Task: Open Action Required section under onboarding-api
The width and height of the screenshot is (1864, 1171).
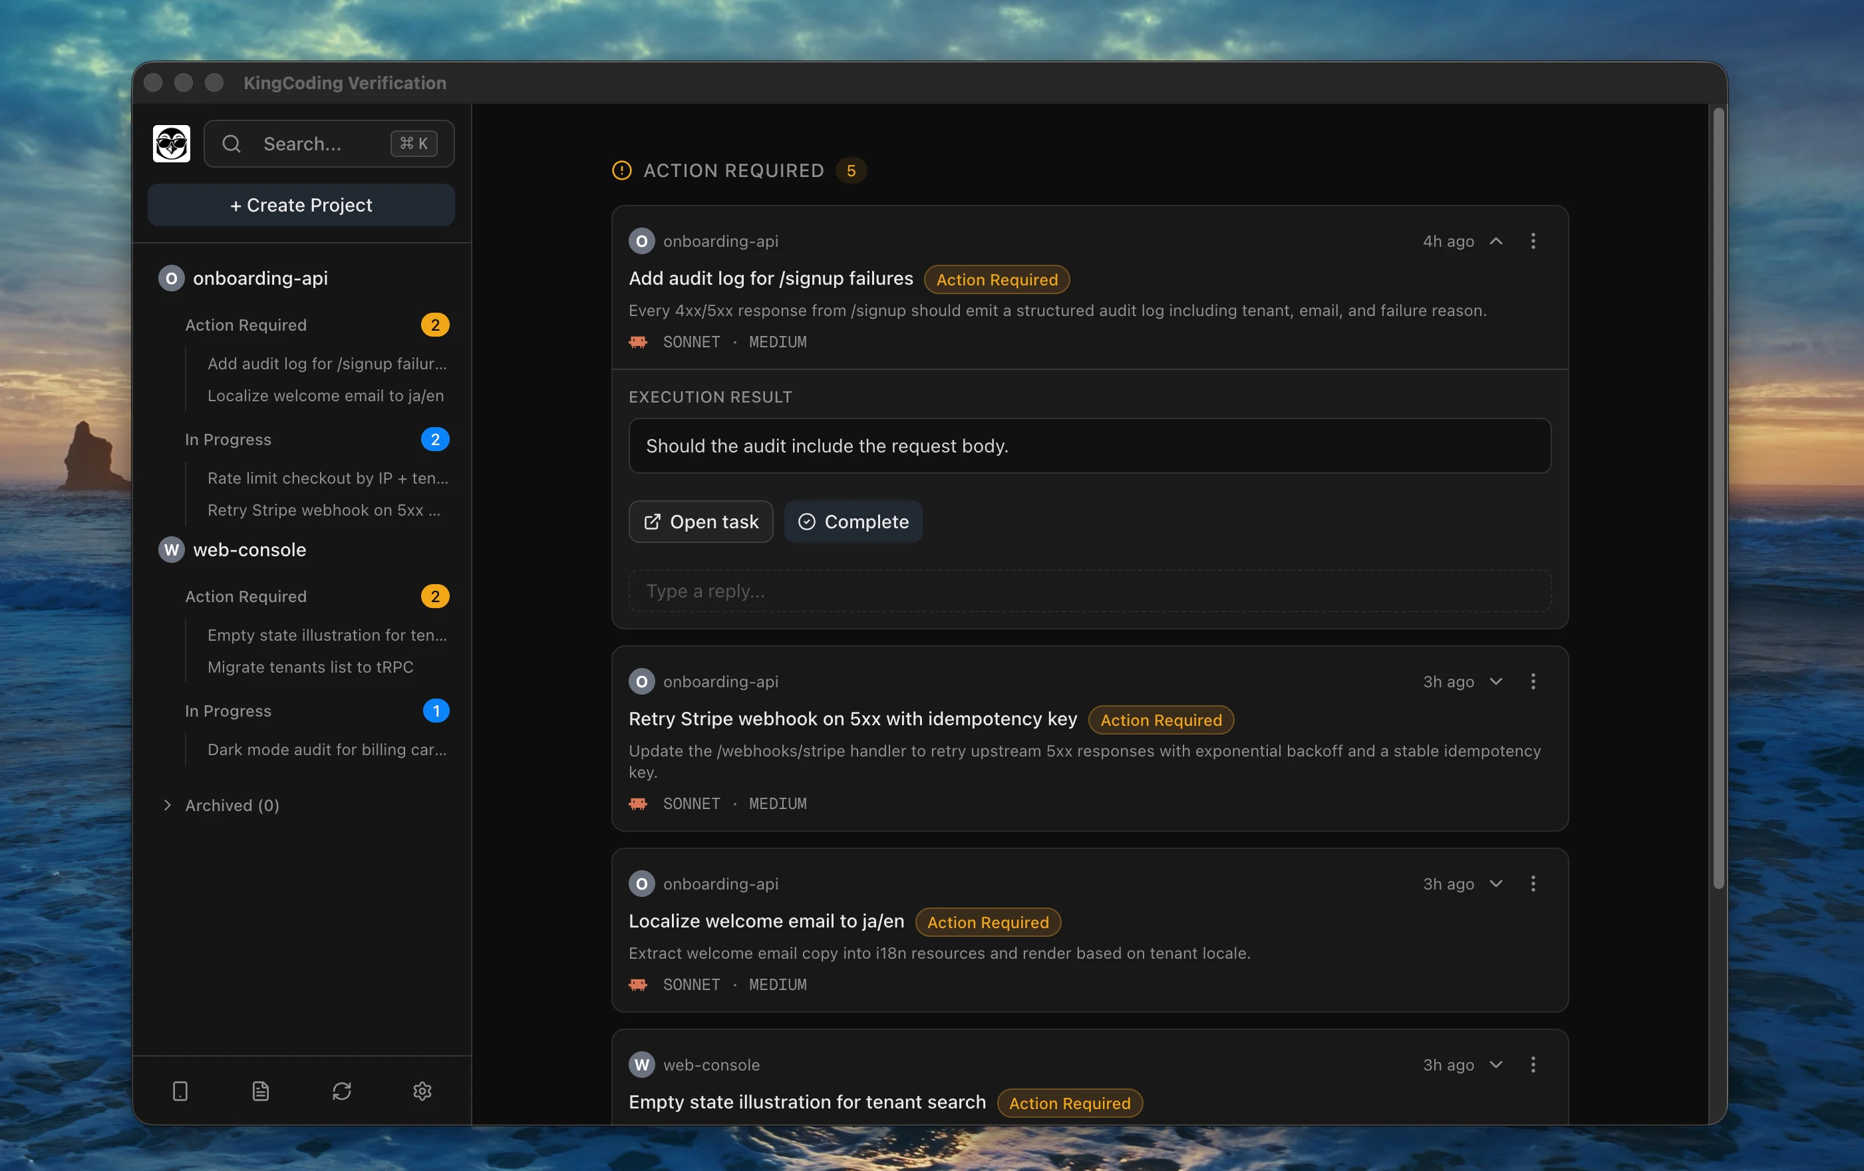Action: tap(245, 325)
